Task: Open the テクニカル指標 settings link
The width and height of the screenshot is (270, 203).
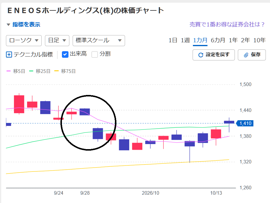Action: pos(33,54)
